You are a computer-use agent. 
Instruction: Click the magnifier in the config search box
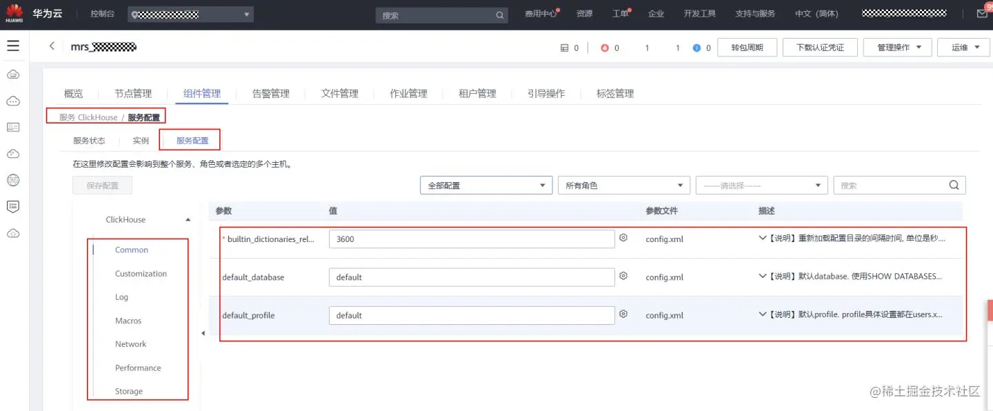tap(954, 185)
